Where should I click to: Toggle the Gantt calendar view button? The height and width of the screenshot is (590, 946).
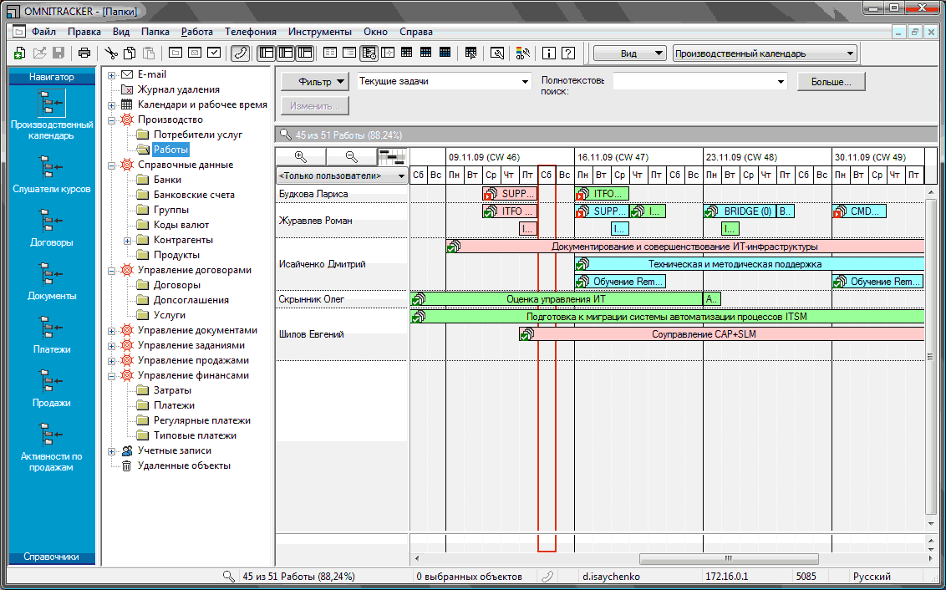pyautogui.click(x=369, y=53)
